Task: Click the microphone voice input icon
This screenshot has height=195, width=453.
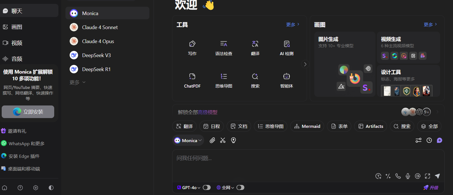Action: tap(408, 176)
